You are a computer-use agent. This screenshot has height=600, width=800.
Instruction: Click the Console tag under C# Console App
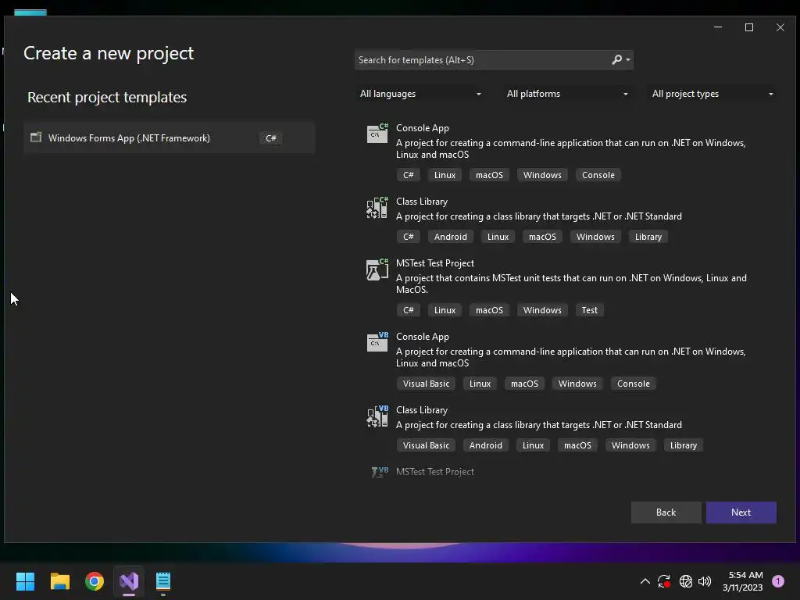[598, 175]
